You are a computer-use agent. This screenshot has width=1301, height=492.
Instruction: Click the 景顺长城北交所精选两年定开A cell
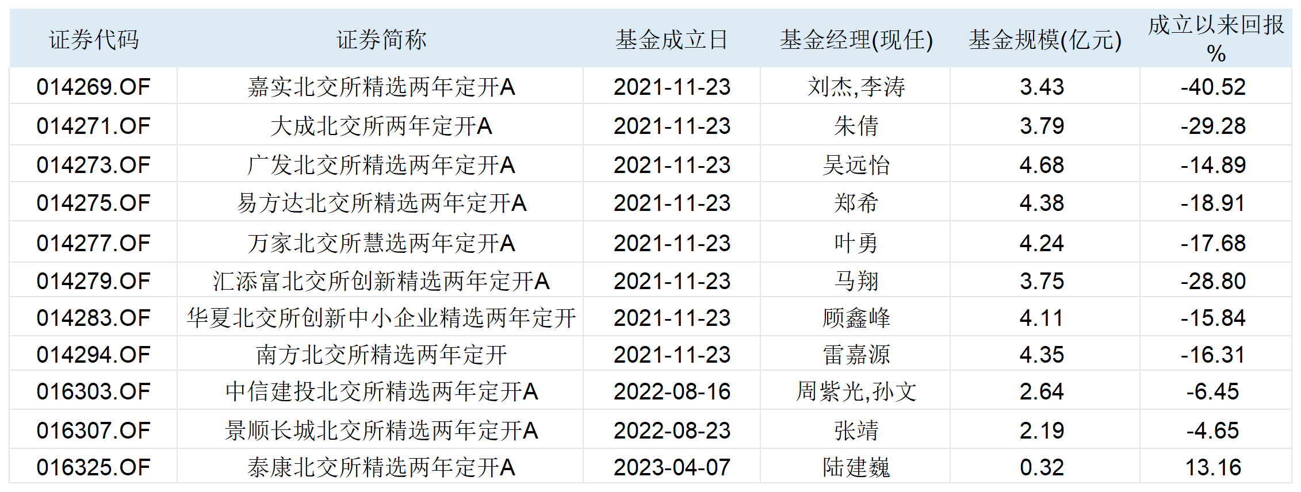(x=381, y=430)
